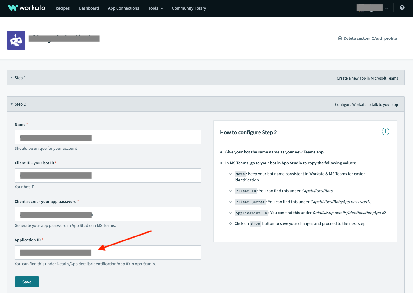Image resolution: width=413 pixels, height=293 pixels.
Task: Click the Save button
Action: (27, 282)
